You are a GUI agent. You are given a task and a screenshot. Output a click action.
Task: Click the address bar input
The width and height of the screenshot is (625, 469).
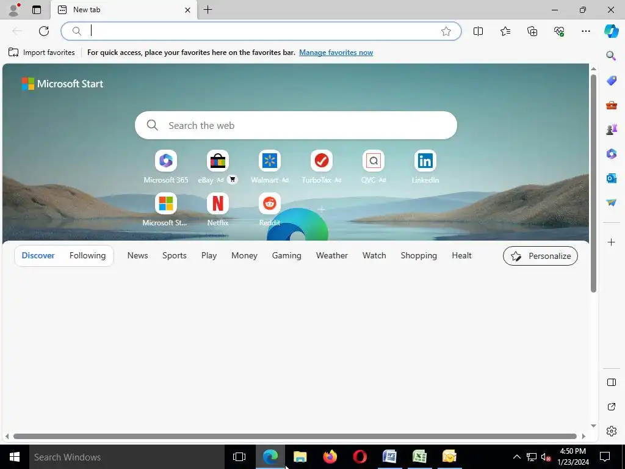261,31
